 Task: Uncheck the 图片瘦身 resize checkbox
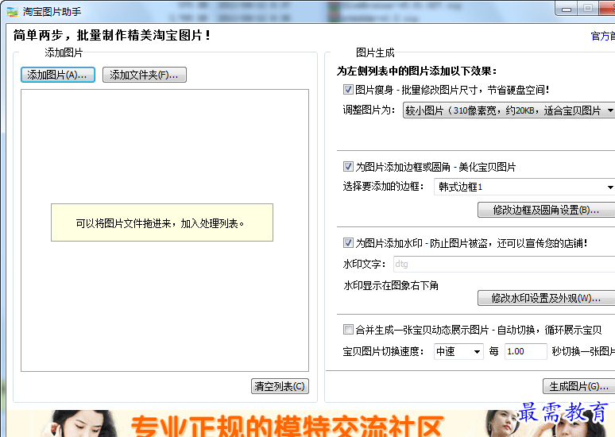coord(348,90)
